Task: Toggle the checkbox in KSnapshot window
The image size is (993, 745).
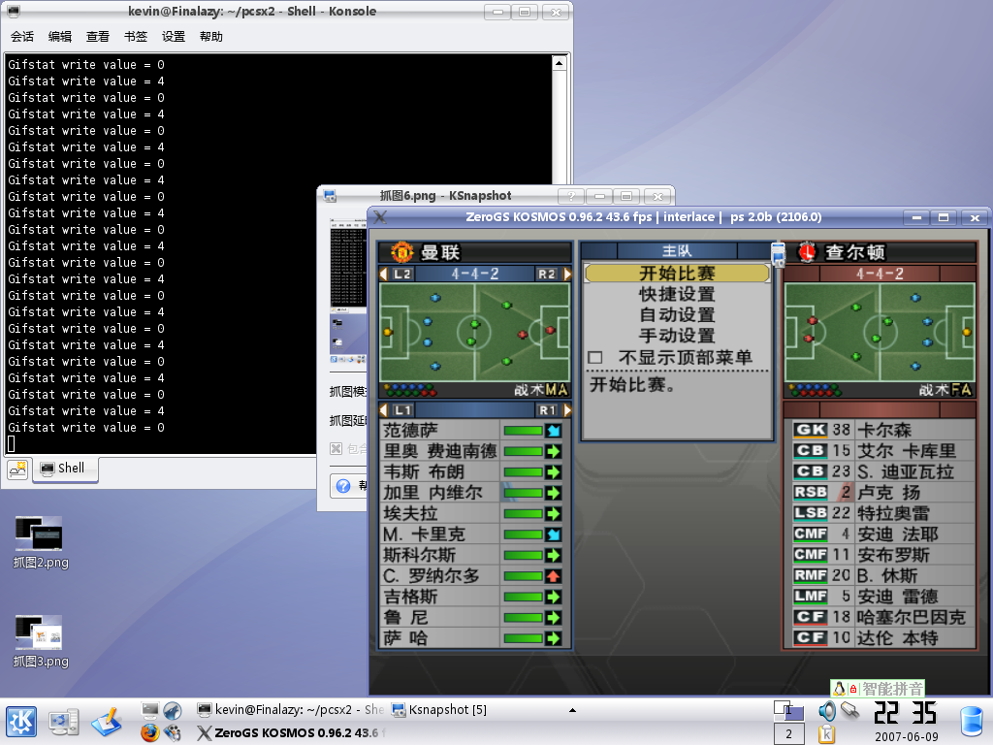Action: pyautogui.click(x=336, y=448)
